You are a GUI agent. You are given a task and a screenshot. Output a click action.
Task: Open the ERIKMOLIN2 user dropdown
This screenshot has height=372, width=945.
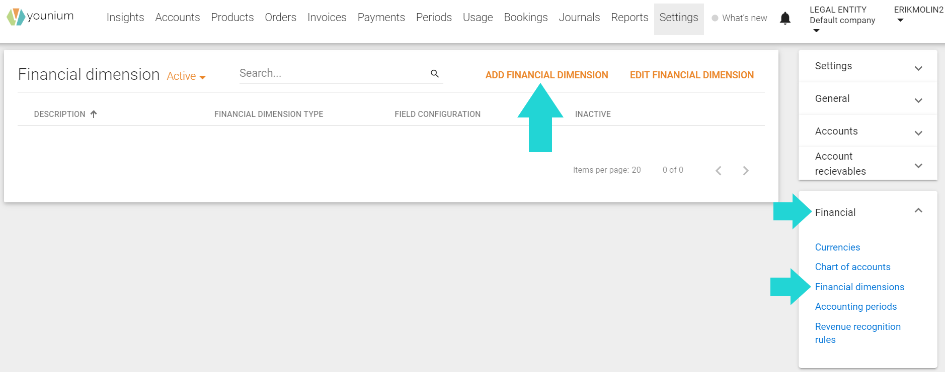(x=918, y=15)
